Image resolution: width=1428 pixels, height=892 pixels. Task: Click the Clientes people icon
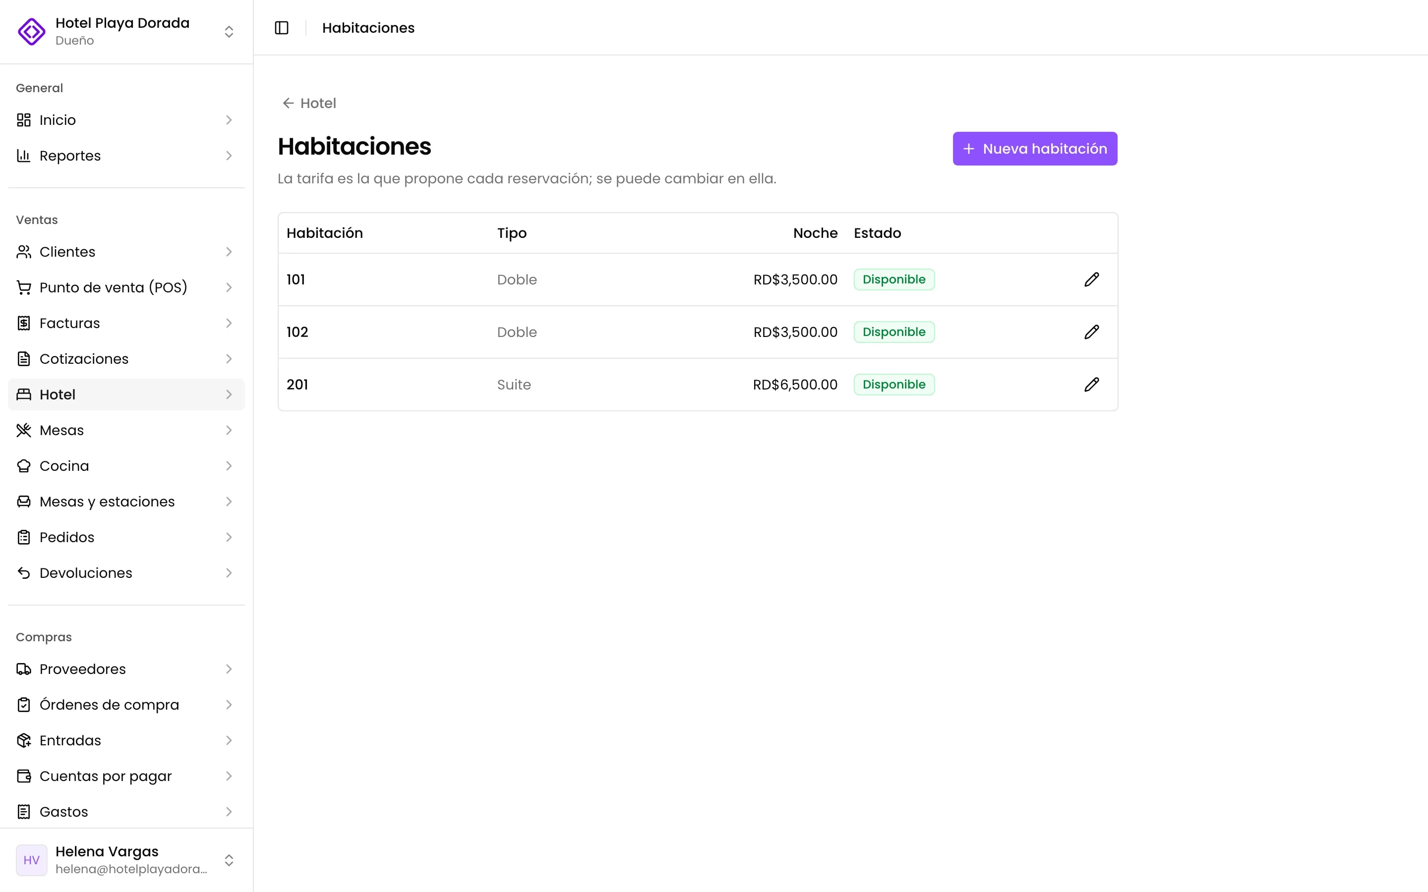24,252
